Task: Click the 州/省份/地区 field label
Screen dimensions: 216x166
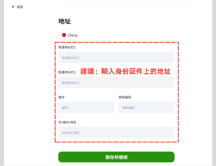Action: [67, 122]
